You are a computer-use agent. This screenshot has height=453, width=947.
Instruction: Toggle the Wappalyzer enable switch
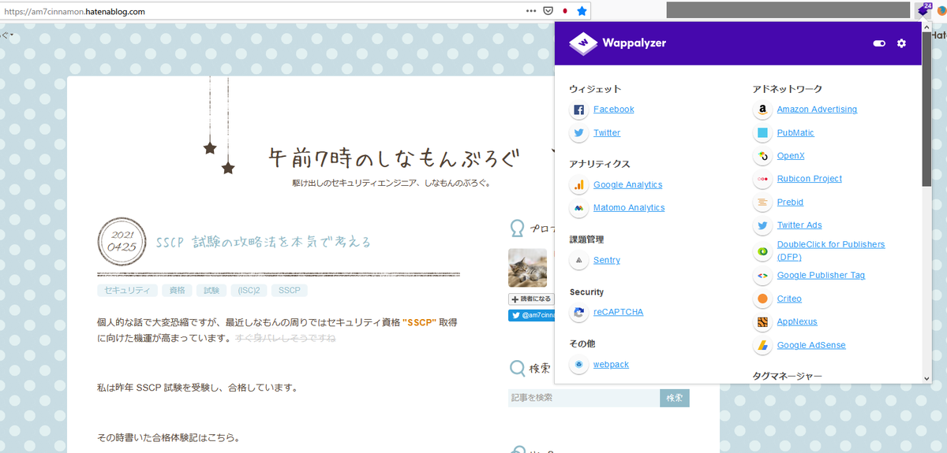(x=879, y=43)
